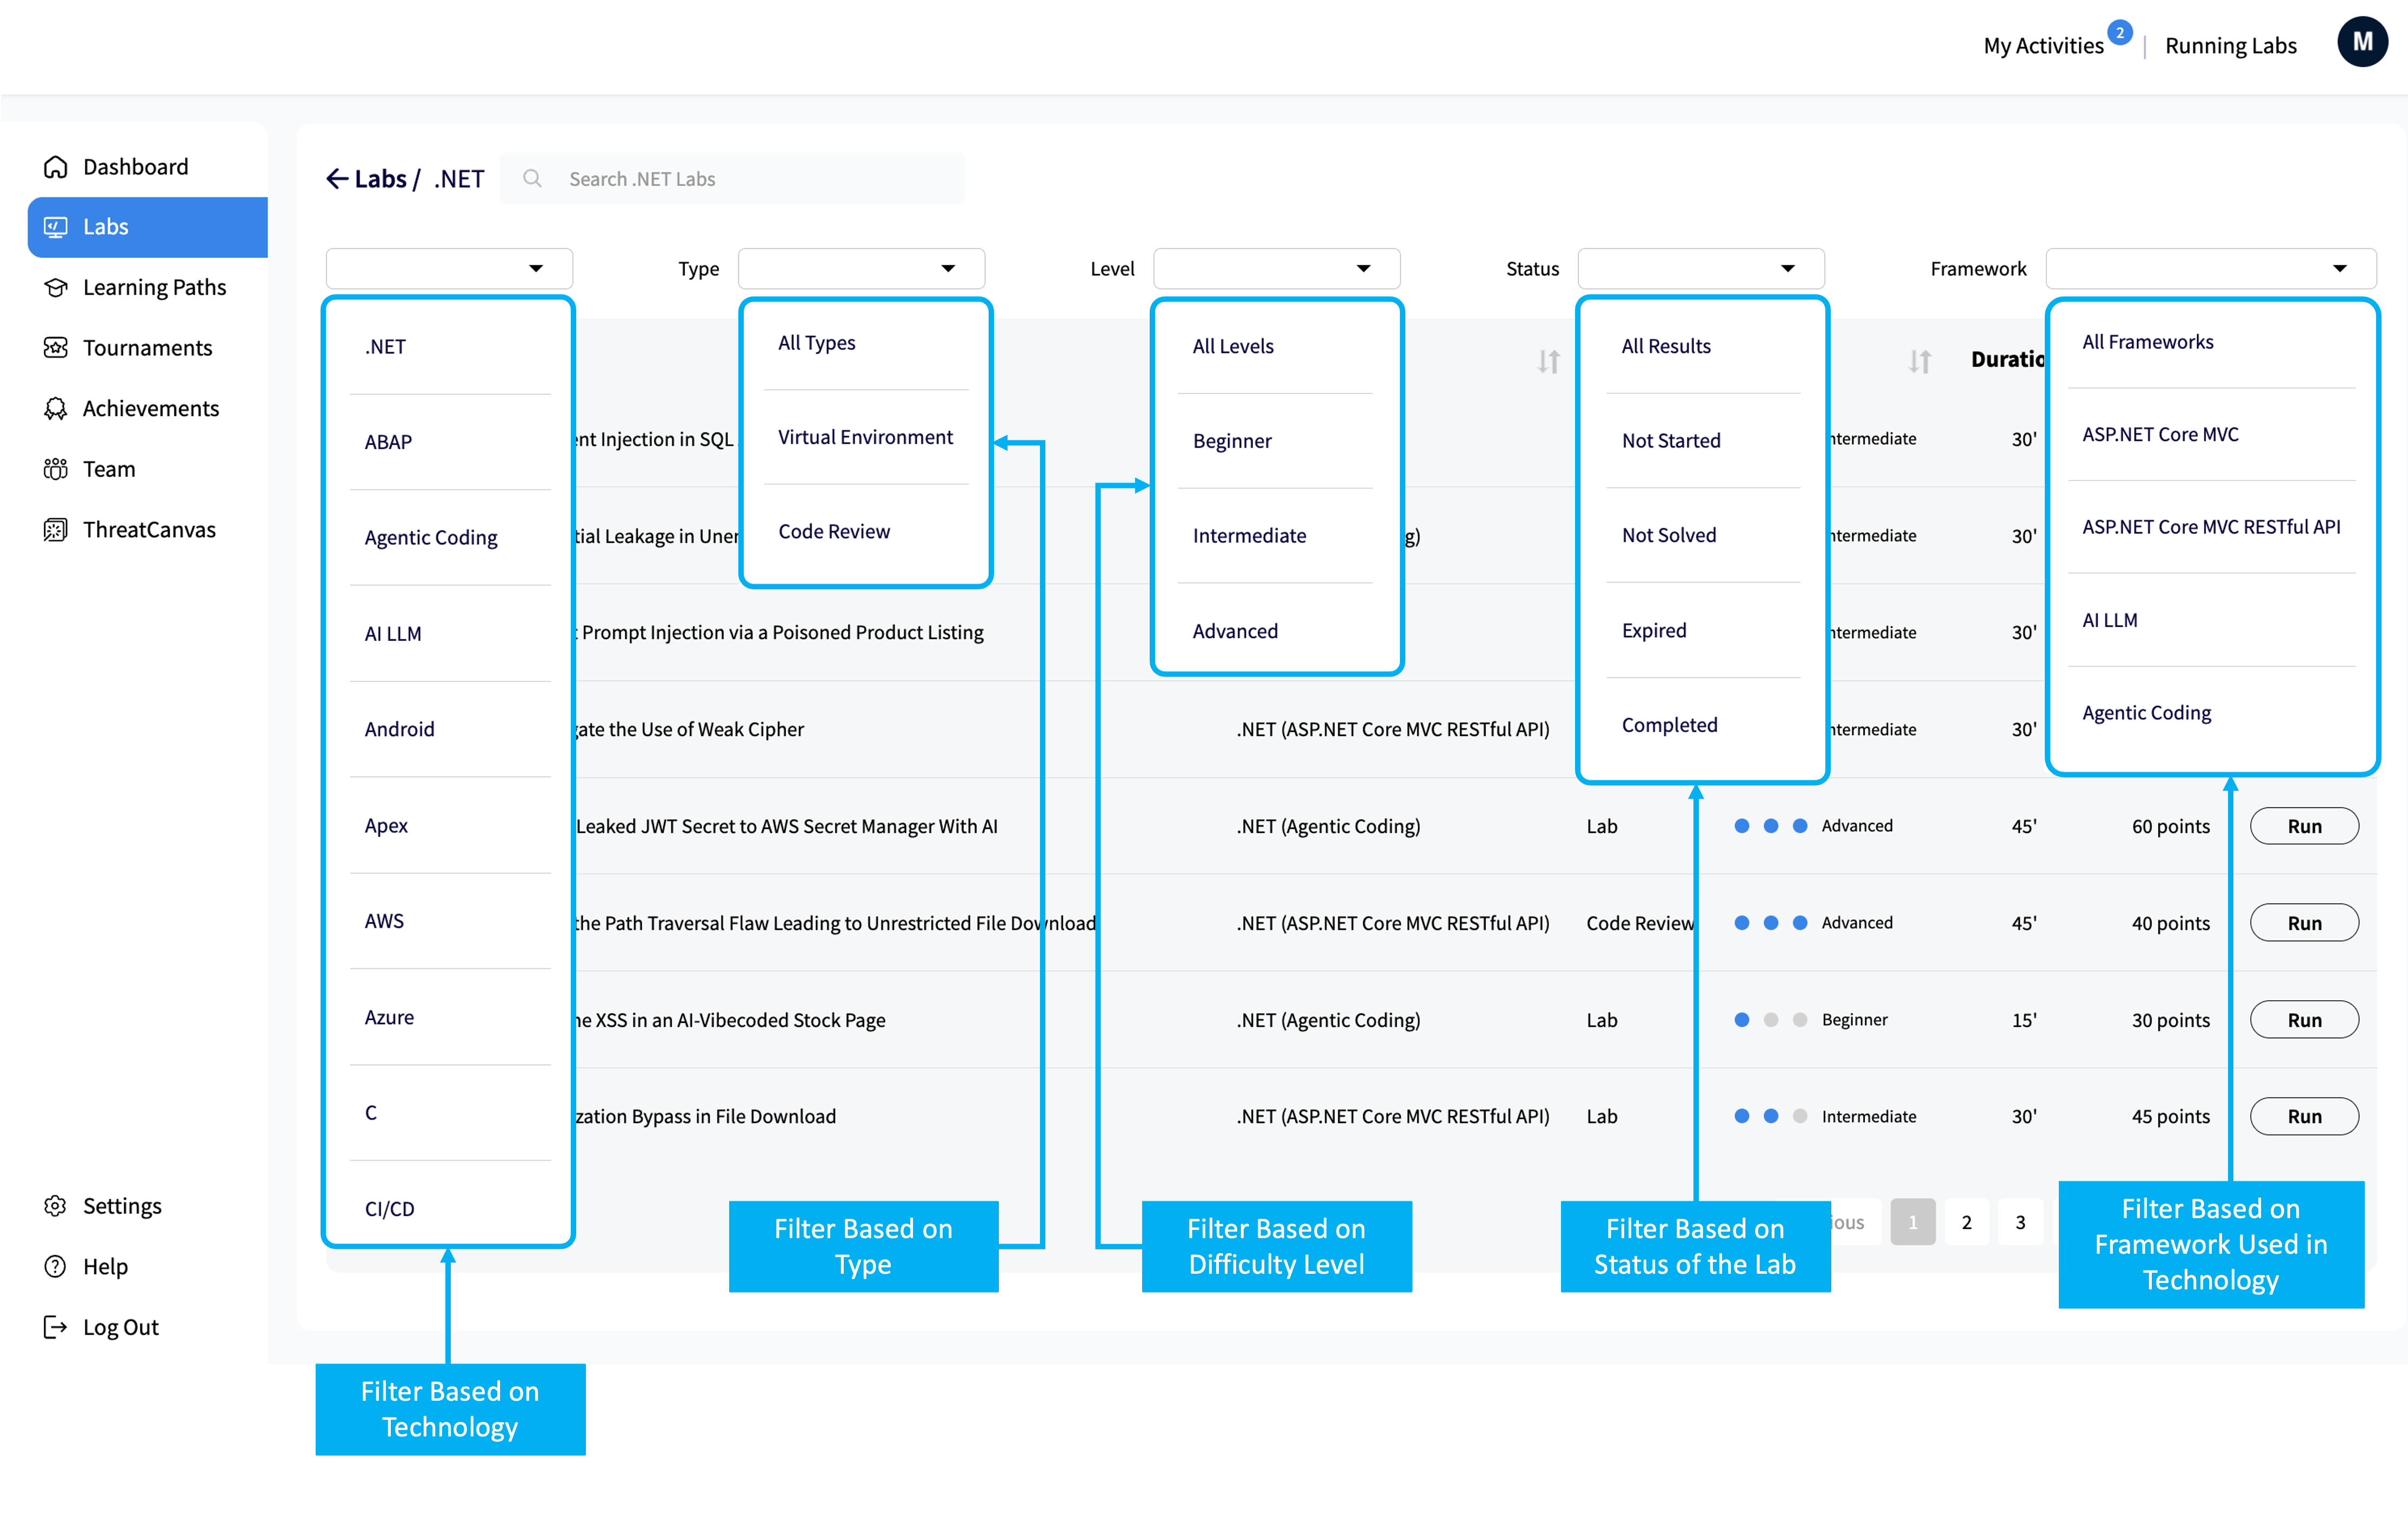Expand the Level dropdown
This screenshot has width=2408, height=1518.
[1277, 269]
